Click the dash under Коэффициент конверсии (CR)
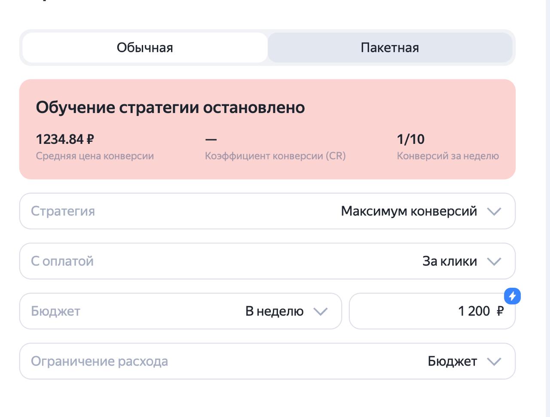Viewport: 550px width, 417px height. coord(211,139)
